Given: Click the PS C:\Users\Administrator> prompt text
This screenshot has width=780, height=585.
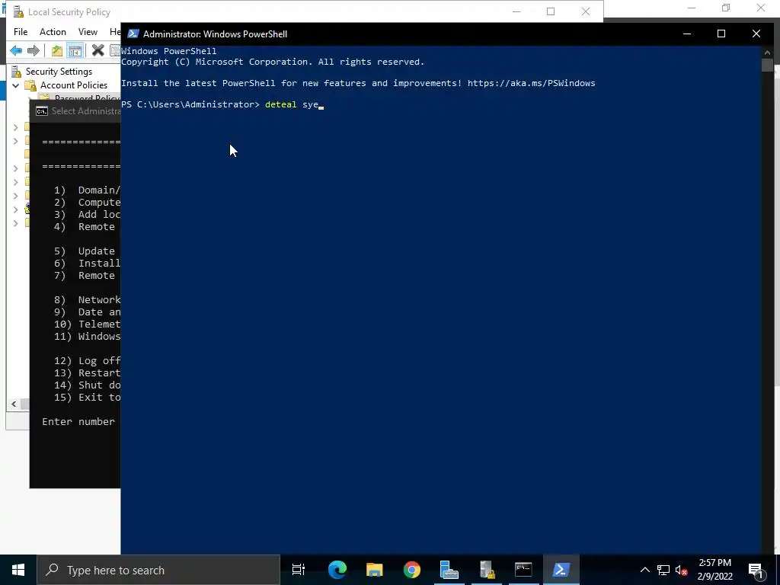Looking at the screenshot, I should (190, 104).
